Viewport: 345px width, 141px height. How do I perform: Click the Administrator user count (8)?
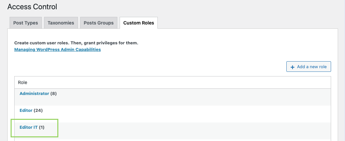53,94
